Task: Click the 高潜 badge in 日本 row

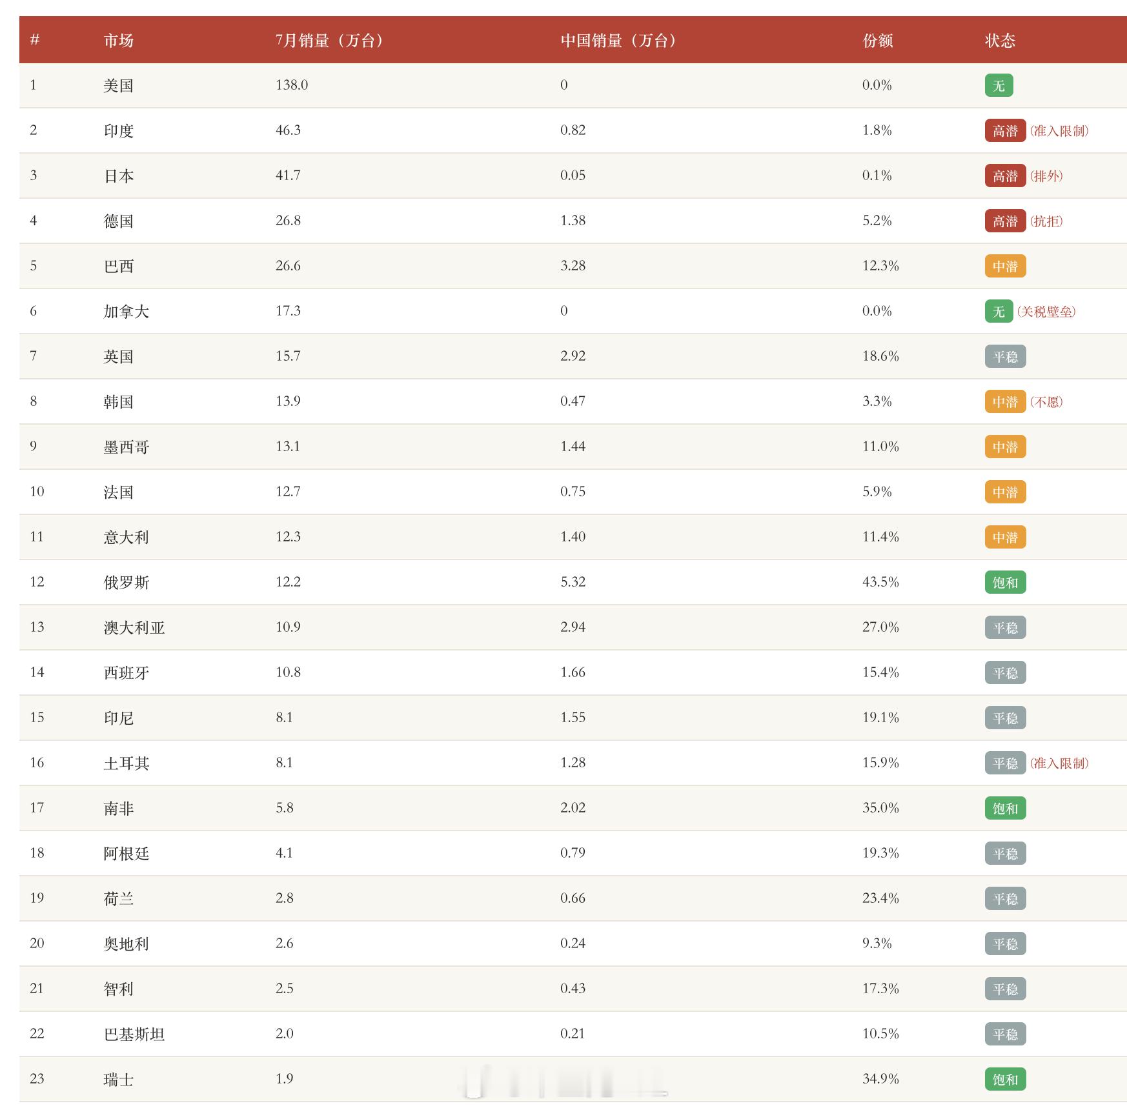Action: tap(1006, 176)
